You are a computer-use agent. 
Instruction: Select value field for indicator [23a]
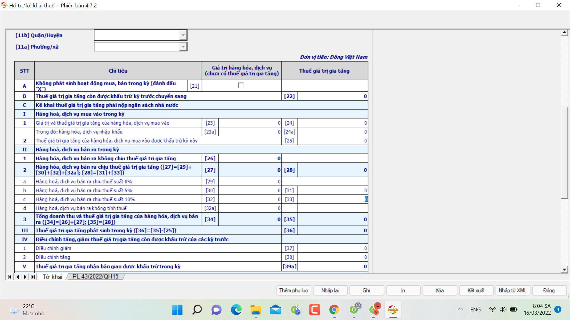click(250, 132)
